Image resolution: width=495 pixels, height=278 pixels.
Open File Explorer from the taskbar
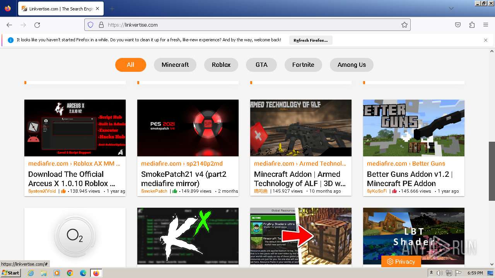[x=44, y=273]
